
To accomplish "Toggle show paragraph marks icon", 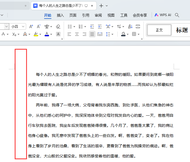I will [x=138, y=26].
